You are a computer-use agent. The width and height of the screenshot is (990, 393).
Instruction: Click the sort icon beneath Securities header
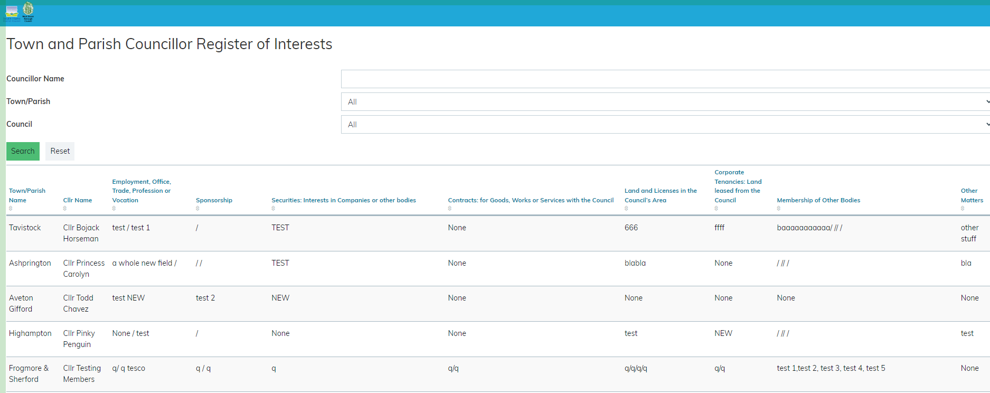click(274, 209)
